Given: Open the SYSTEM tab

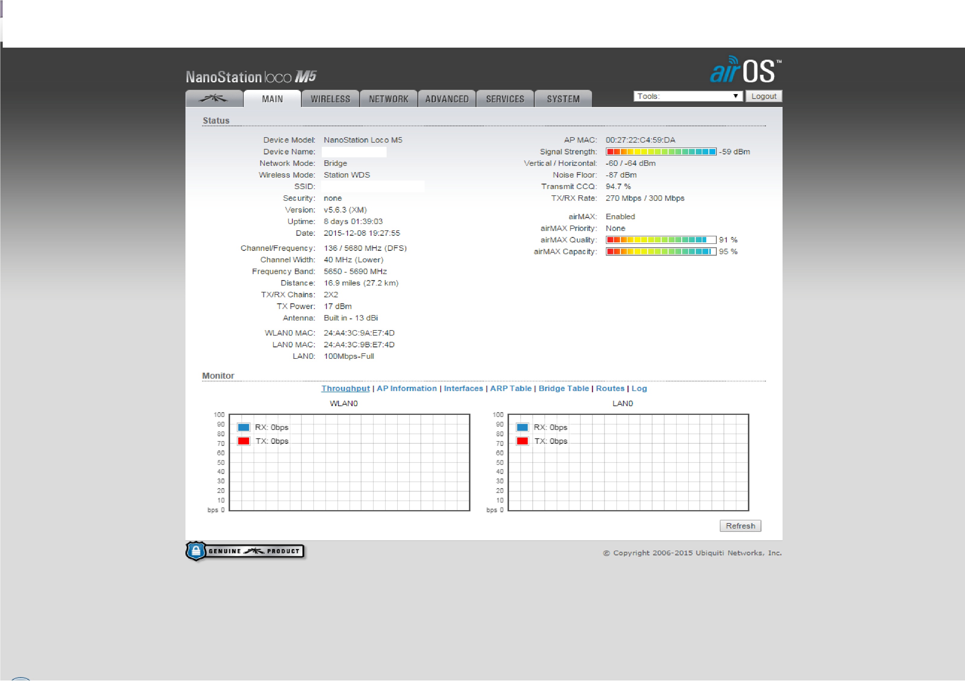Looking at the screenshot, I should pos(563,99).
